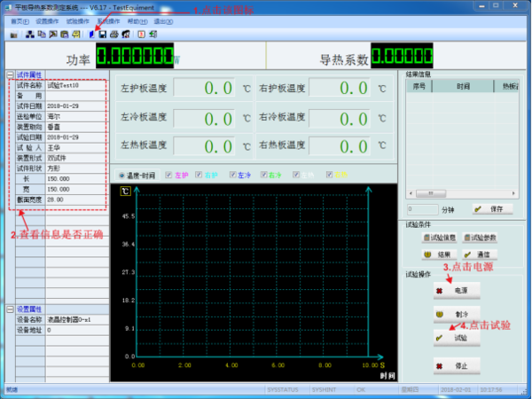Click the first toolbar icon left of the network icon
532x399 pixels.
[13, 35]
